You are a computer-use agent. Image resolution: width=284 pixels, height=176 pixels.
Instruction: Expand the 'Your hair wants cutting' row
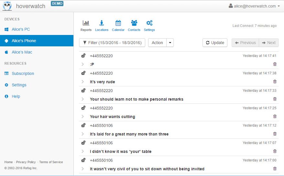[83, 116]
